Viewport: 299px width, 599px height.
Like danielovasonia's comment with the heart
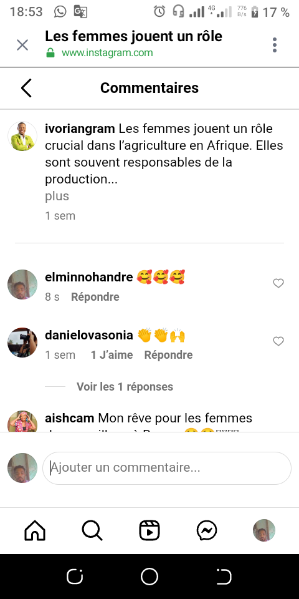[278, 341]
